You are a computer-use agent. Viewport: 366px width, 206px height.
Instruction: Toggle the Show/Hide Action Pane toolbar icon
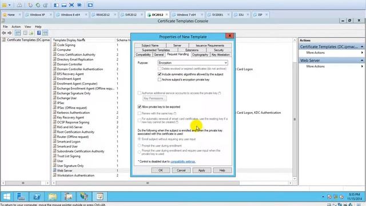coord(45,33)
